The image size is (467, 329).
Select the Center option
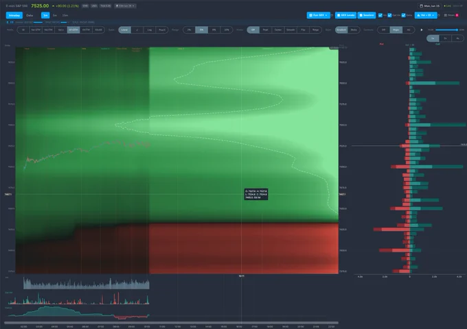click(278, 29)
